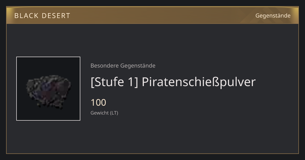Click the word Gewicht under 100
This screenshot has height=160, width=305.
tap(100, 113)
